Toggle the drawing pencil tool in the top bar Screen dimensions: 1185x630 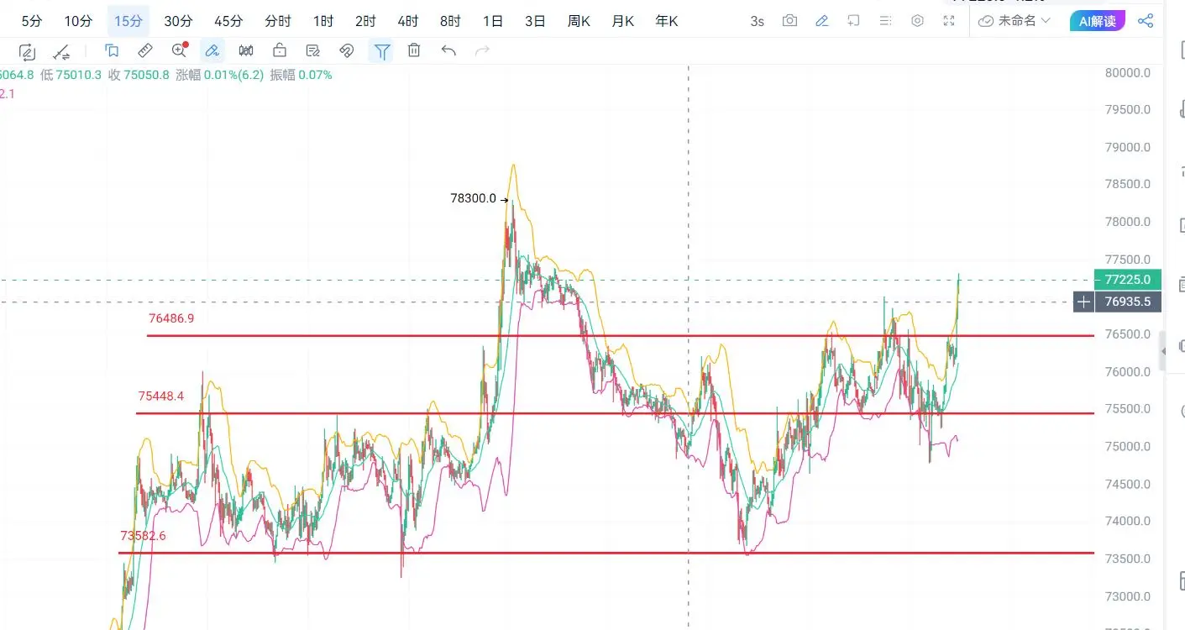click(x=822, y=21)
